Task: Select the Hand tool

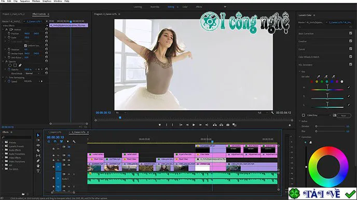Action: 38,166
